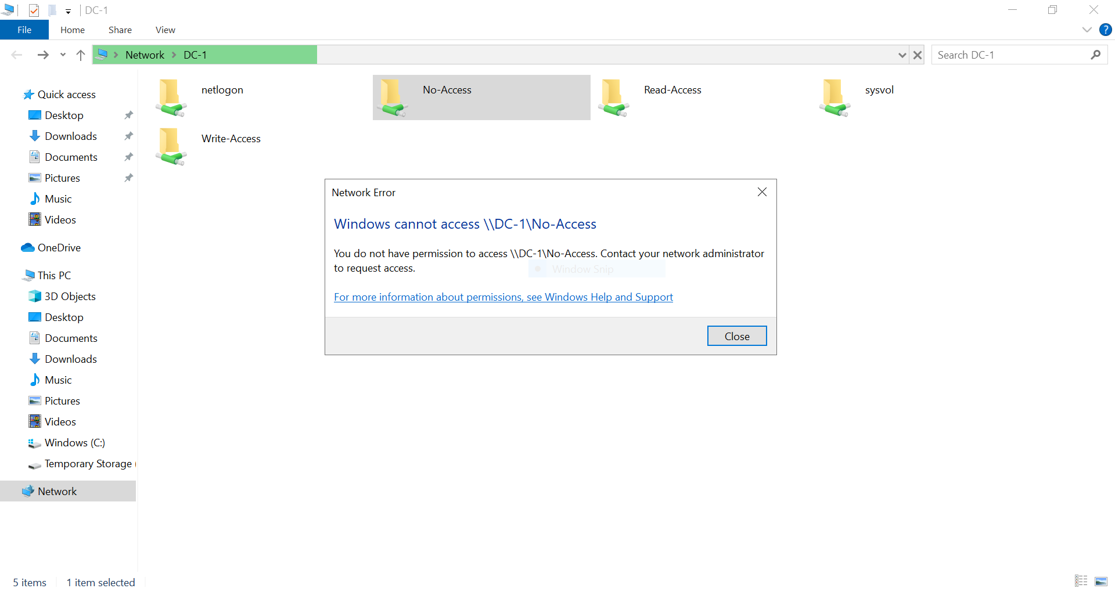The height and width of the screenshot is (592, 1115).
Task: Select Documents under This PC
Action: pos(71,338)
